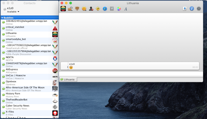Screen dimensions: 207x119
Task: Click the yellow arrow road-sign icon
Action: pyautogui.click(x=98, y=9)
